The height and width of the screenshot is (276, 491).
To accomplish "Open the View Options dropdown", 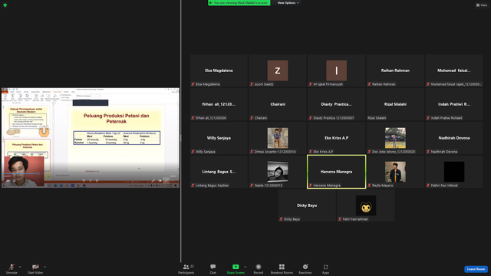I will tap(288, 3).
